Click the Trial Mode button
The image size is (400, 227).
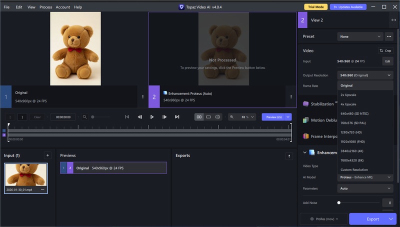click(316, 7)
